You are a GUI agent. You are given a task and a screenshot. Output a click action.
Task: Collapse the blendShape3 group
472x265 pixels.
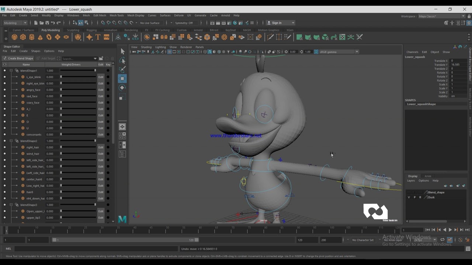[x=11, y=205]
